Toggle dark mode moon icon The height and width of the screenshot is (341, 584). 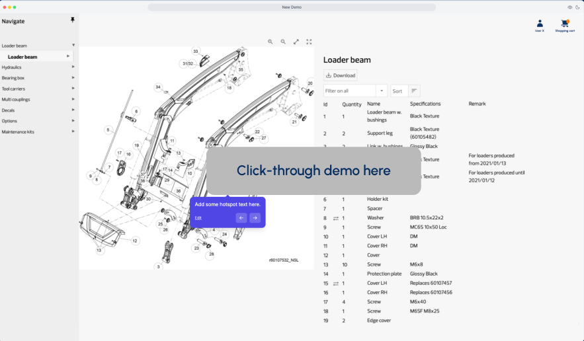[577, 7]
